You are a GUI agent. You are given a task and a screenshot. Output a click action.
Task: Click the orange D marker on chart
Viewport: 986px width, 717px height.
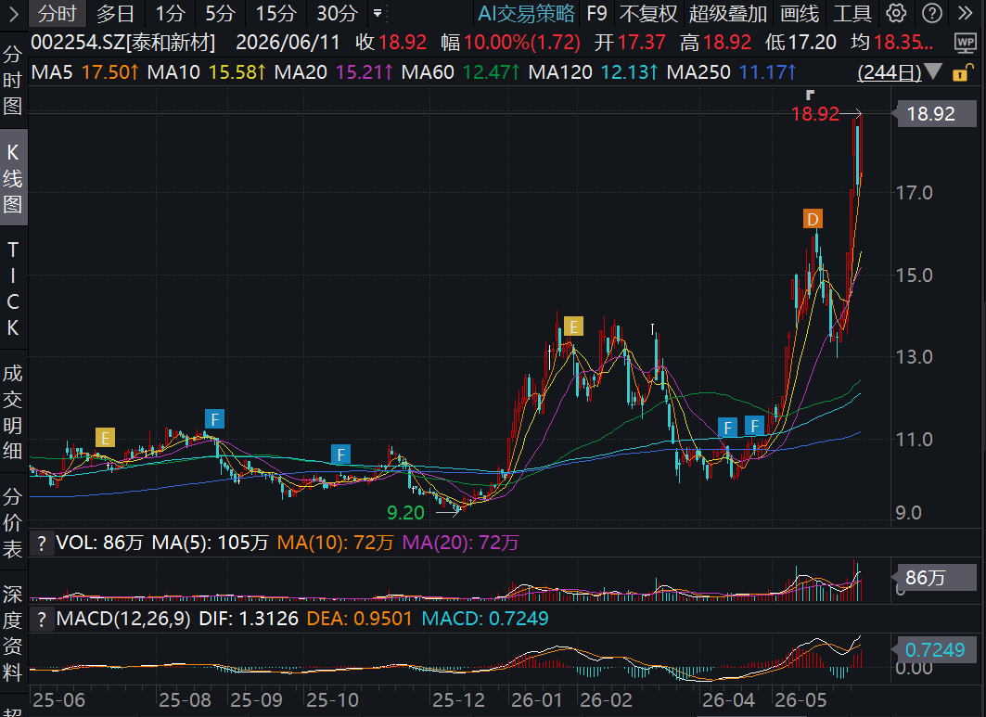[x=813, y=219]
